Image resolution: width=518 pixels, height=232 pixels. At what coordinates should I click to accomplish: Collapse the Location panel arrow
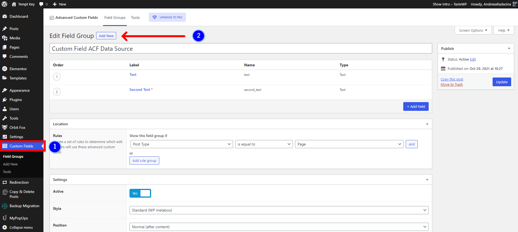click(x=427, y=124)
